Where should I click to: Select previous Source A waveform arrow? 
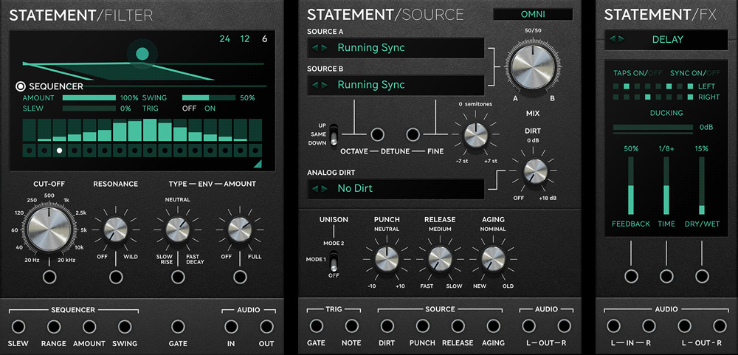pyautogui.click(x=315, y=47)
